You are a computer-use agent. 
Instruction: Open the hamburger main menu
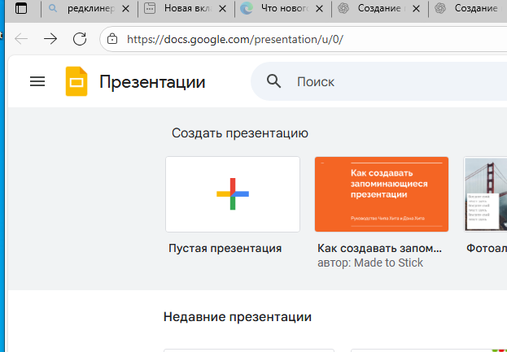tap(37, 81)
